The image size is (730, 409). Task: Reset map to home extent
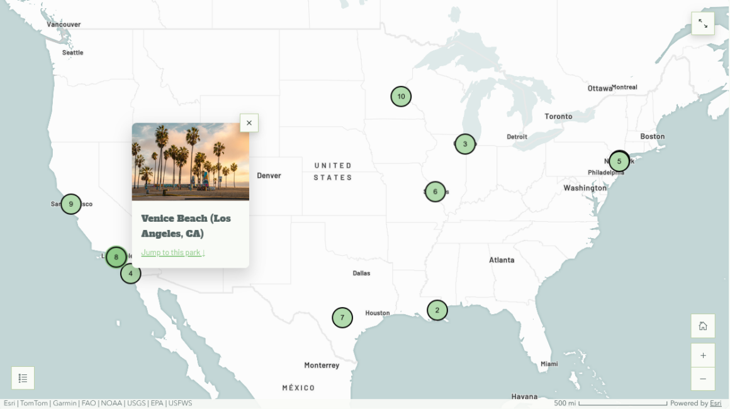click(702, 326)
